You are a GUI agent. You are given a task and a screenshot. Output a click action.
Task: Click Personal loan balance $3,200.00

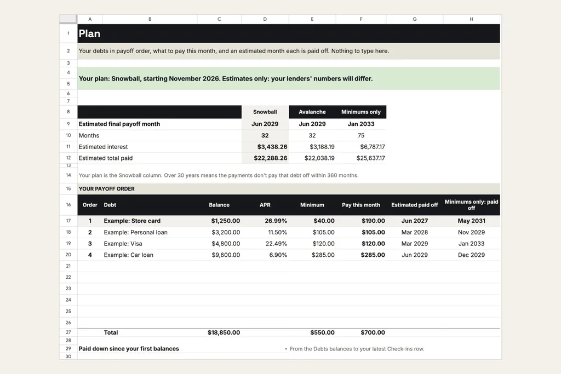coord(226,232)
